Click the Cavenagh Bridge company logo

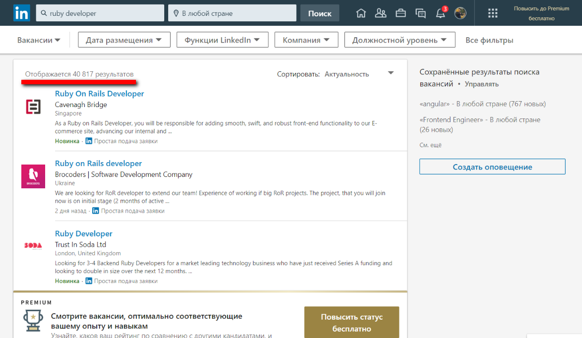[x=33, y=107]
